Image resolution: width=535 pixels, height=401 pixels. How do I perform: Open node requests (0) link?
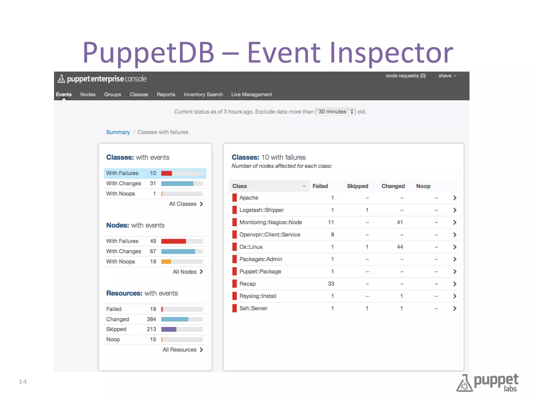[x=406, y=76]
